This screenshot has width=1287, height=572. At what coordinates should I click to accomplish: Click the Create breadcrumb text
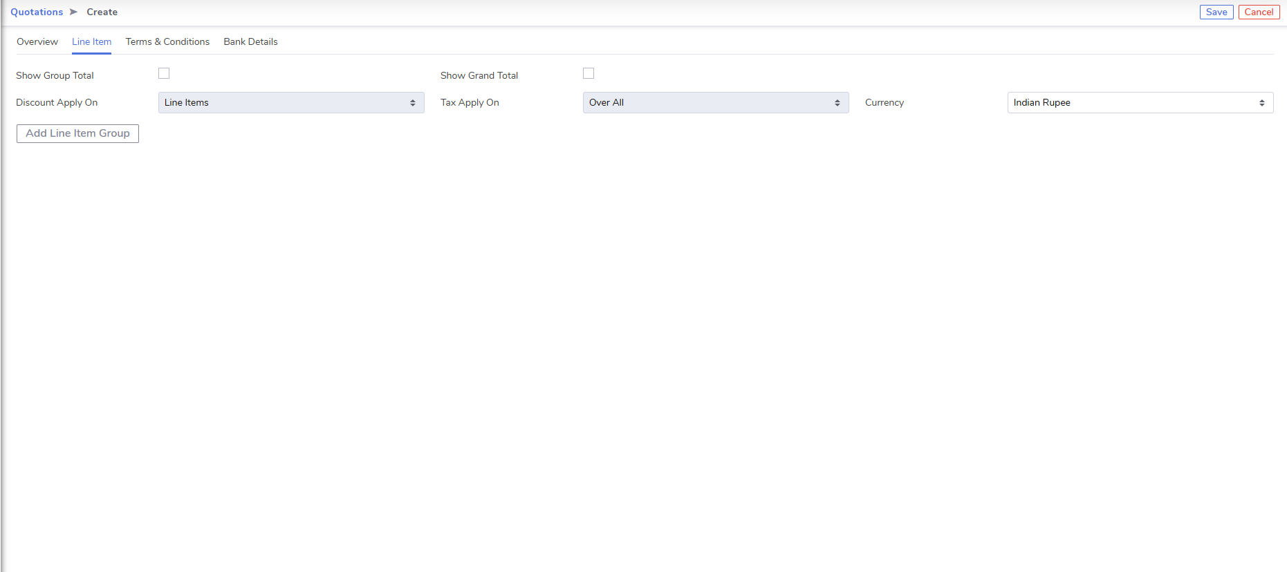102,12
